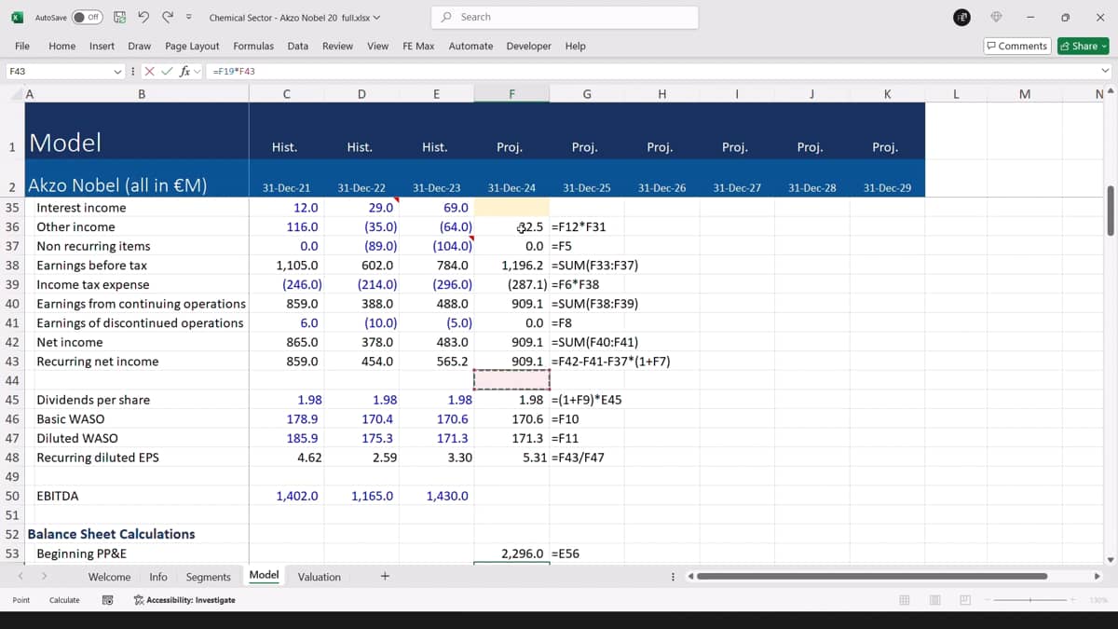Click the green Share button

pos(1083,46)
